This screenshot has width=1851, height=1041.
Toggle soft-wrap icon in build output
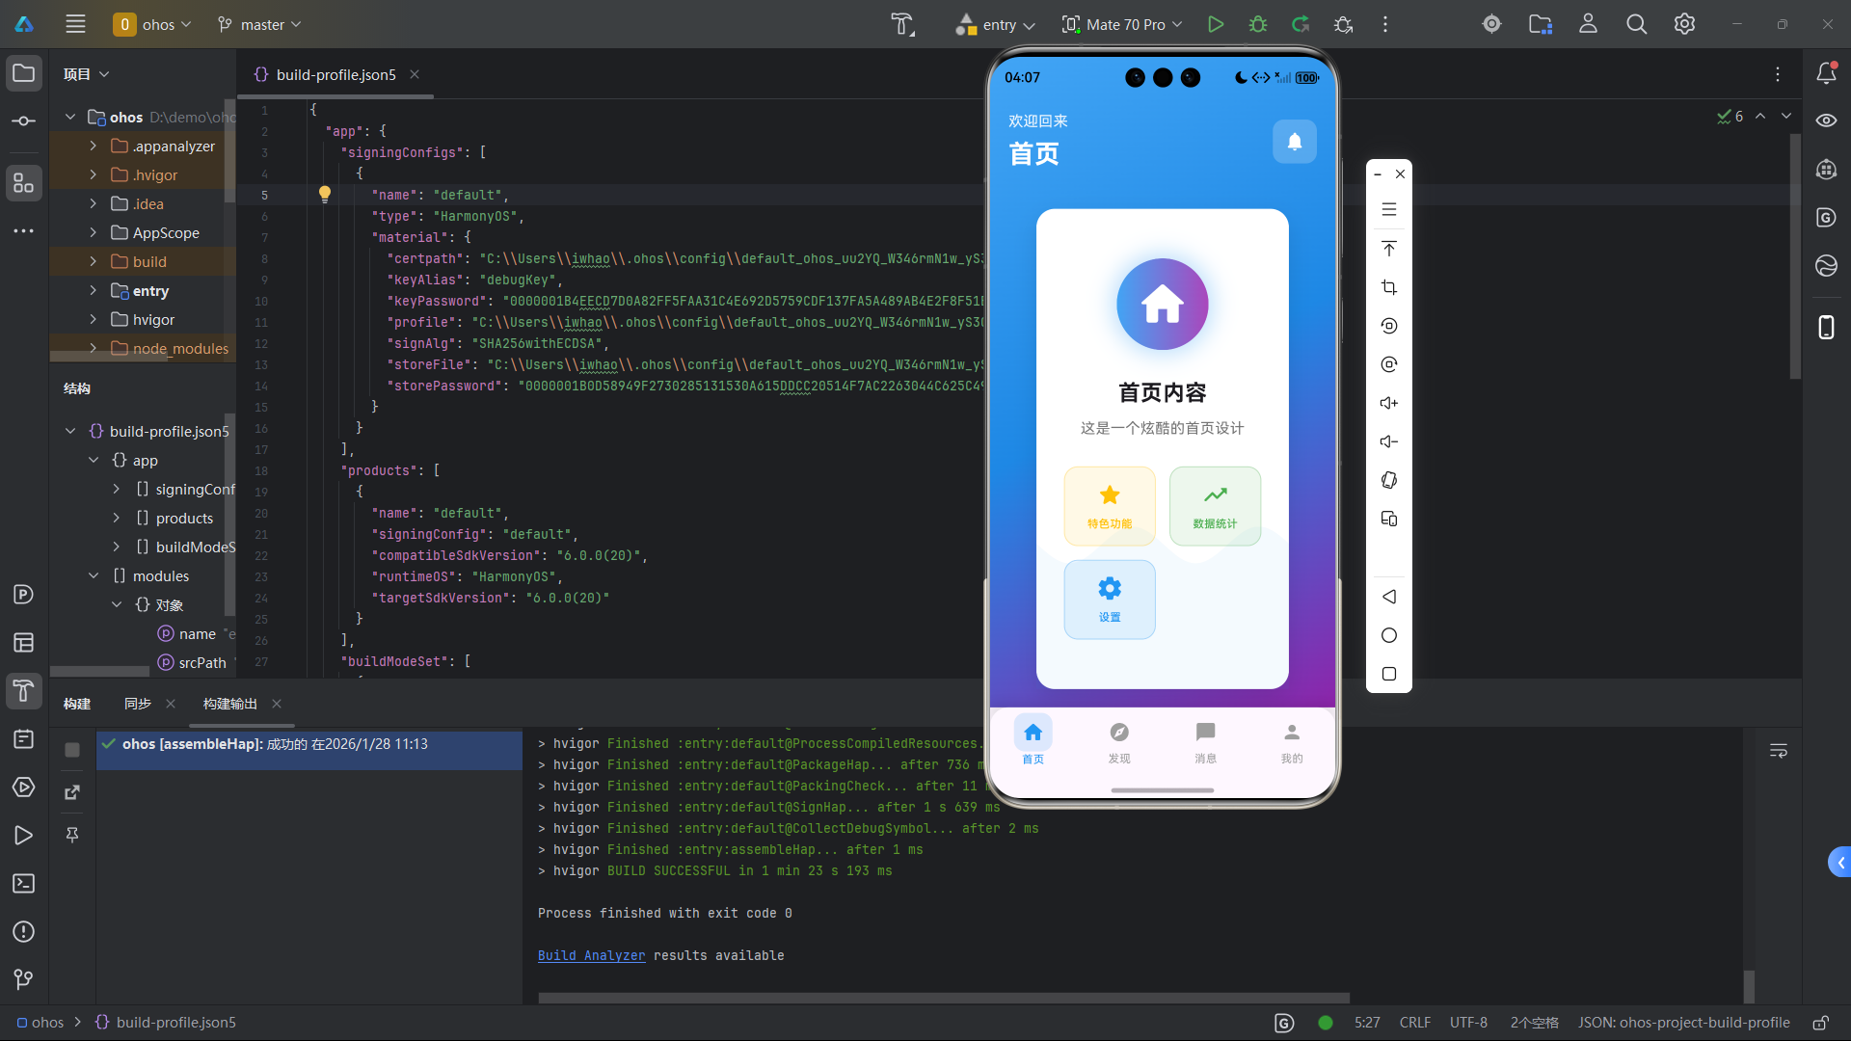coord(1778,751)
